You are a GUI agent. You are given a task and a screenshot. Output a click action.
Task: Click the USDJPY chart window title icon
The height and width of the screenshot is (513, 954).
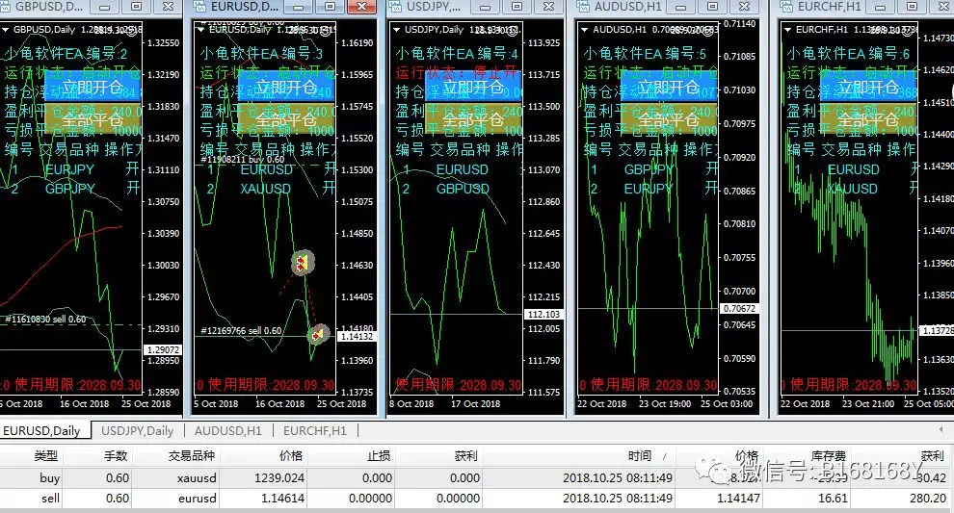pos(395,6)
